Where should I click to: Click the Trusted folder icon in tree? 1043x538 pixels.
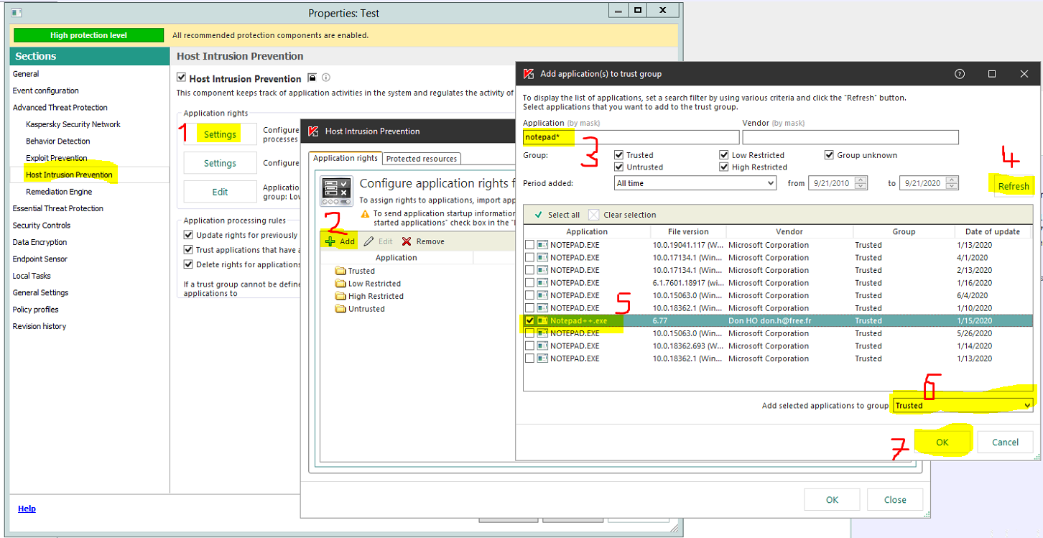(340, 272)
